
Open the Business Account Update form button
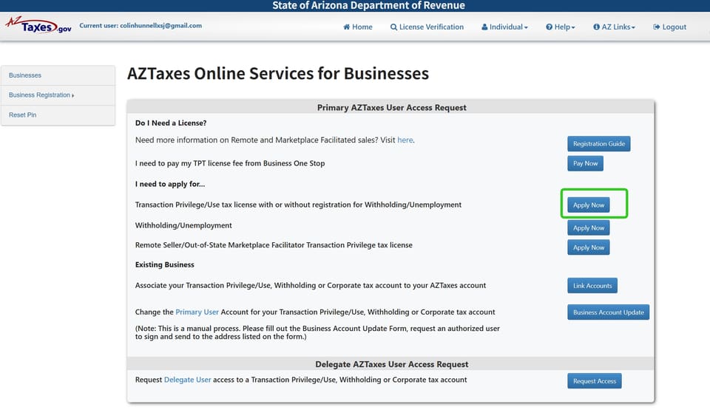[x=608, y=312]
